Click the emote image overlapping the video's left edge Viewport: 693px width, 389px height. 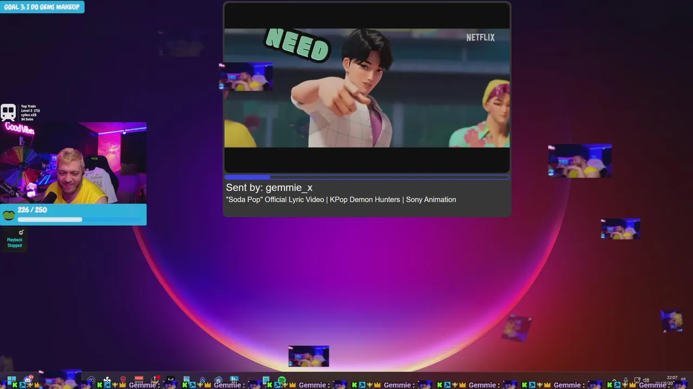coord(246,76)
